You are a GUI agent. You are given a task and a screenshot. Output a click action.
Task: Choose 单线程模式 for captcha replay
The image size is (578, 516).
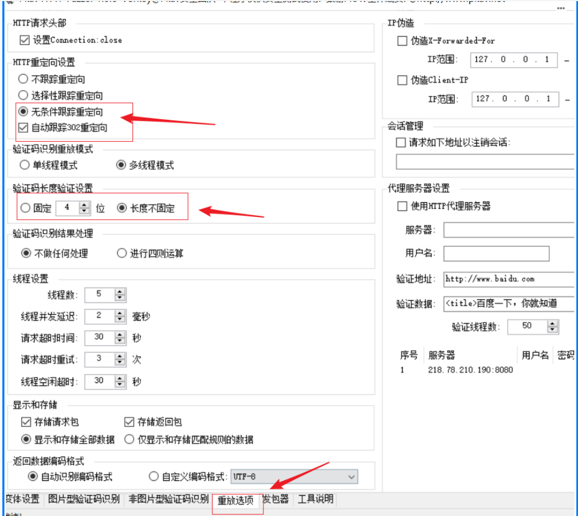coord(25,165)
